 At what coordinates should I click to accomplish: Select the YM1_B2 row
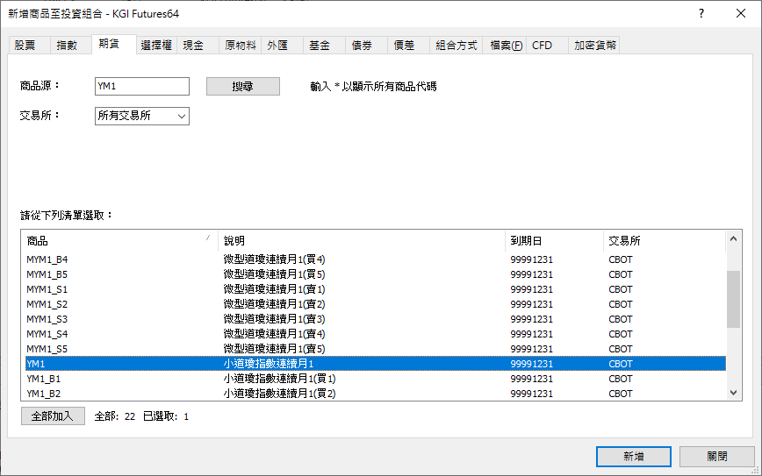pyautogui.click(x=375, y=394)
